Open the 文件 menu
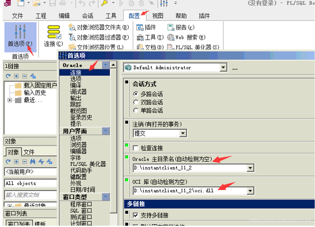The height and width of the screenshot is (227, 315). pyautogui.click(x=17, y=16)
